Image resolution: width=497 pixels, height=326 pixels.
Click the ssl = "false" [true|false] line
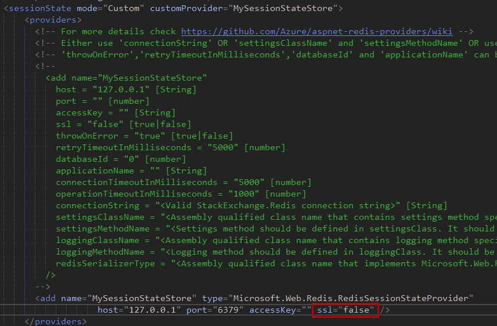124,124
